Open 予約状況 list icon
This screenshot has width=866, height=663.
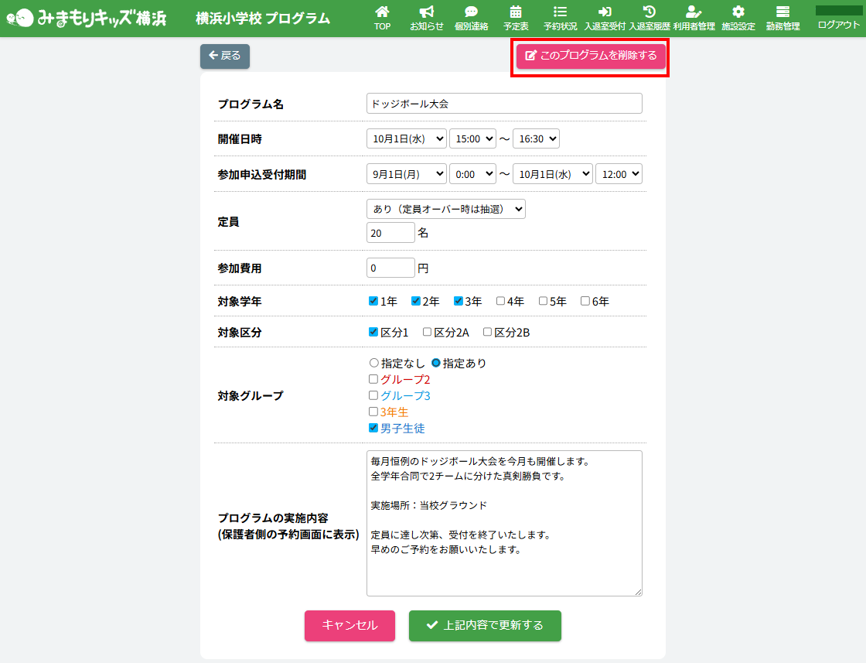560,12
